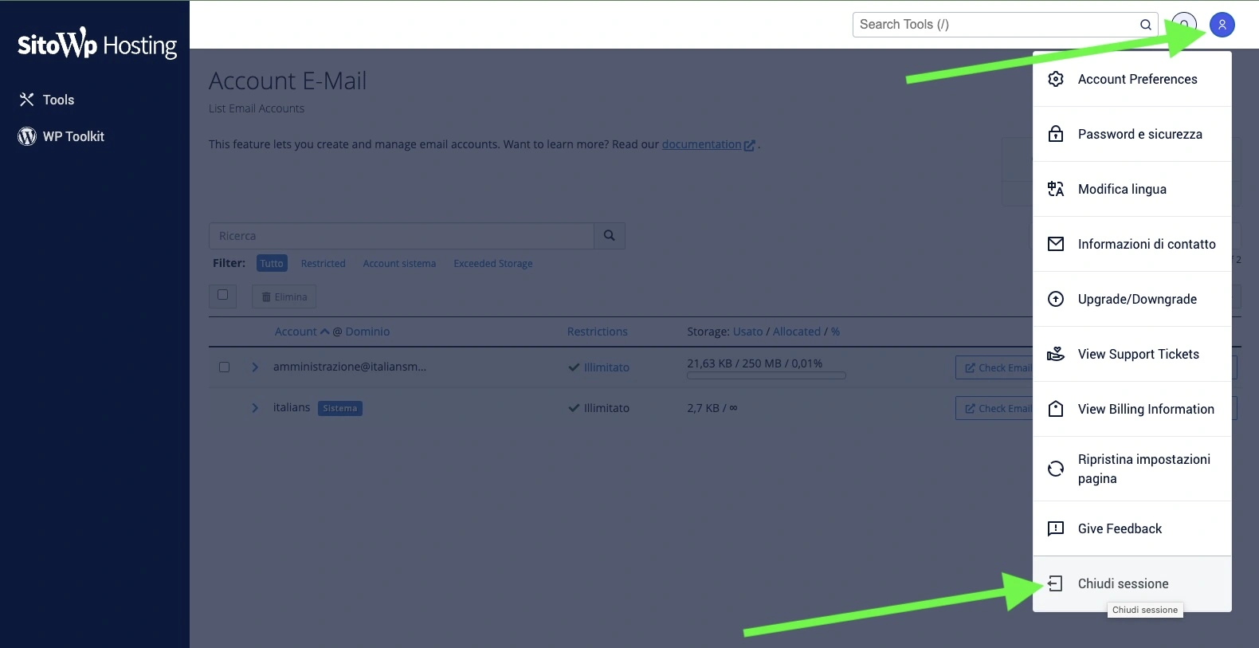Screen dimensions: 1259x648
Task: Click the 2,7 KB / ∞ storage value
Action: tap(712, 408)
